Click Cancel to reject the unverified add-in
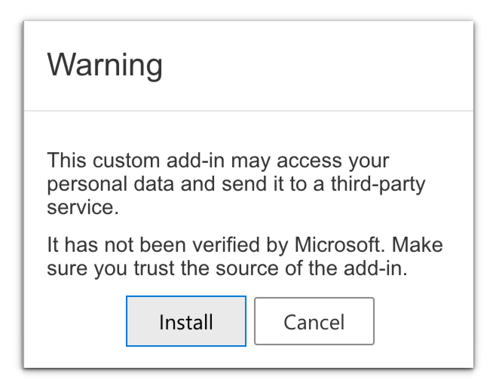 tap(314, 322)
